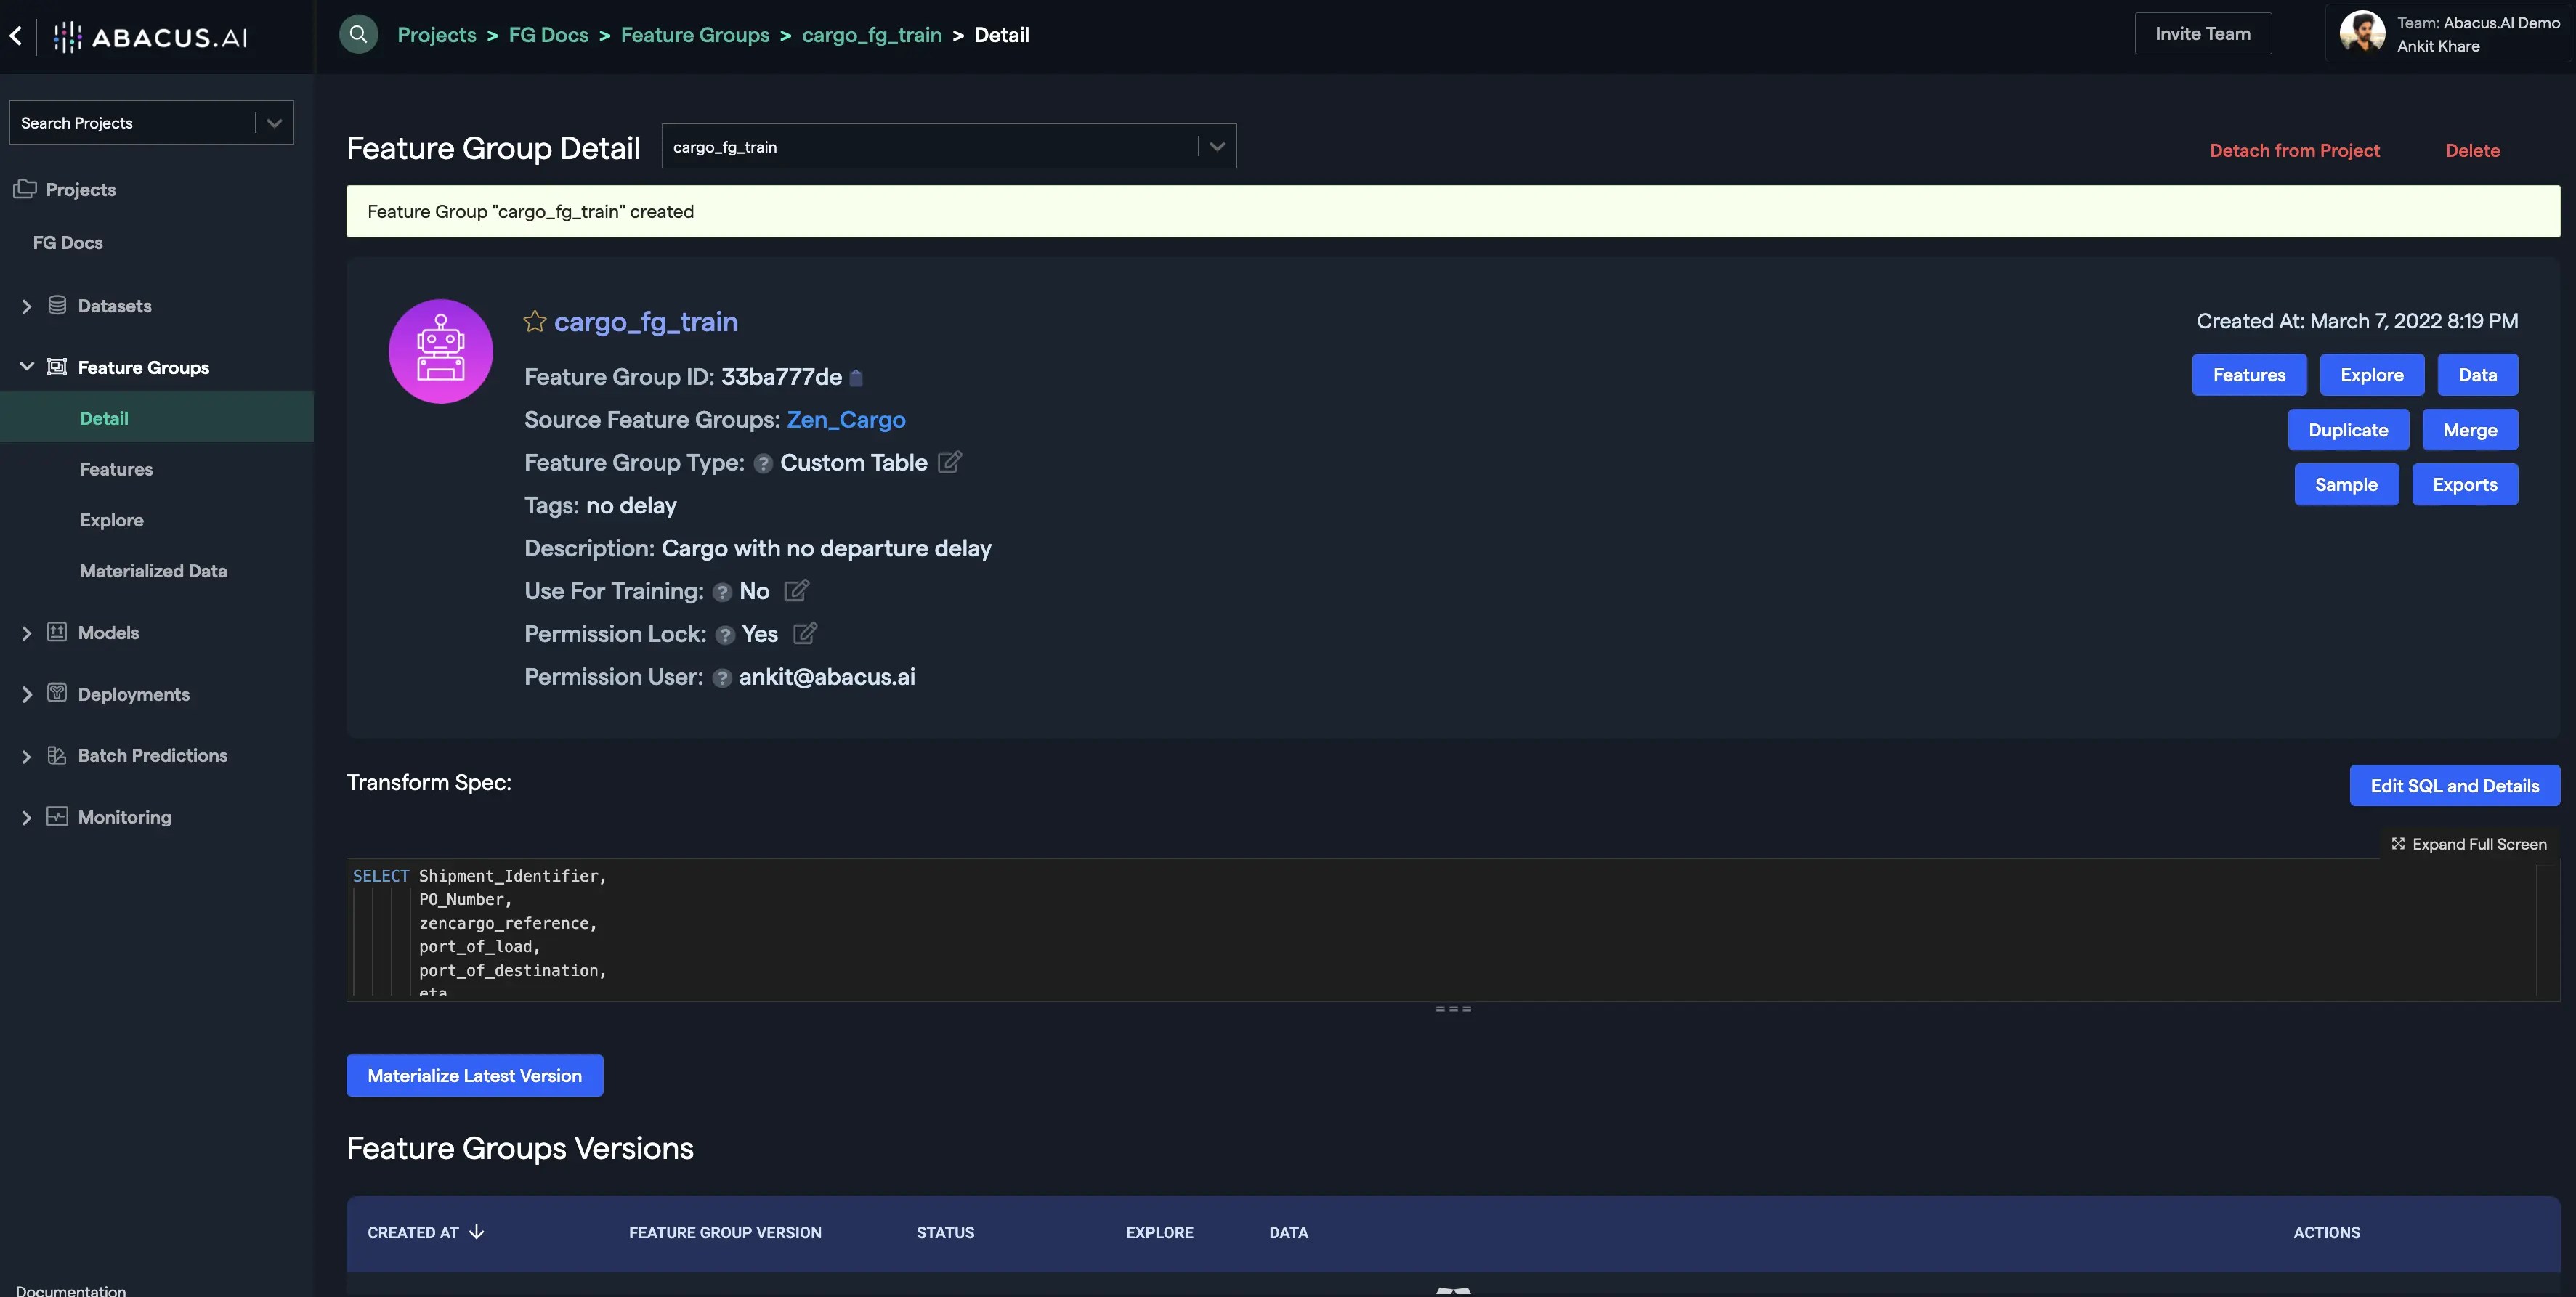Click the robot avatar icon
Viewport: 2576px width, 1297px height.
pos(440,351)
